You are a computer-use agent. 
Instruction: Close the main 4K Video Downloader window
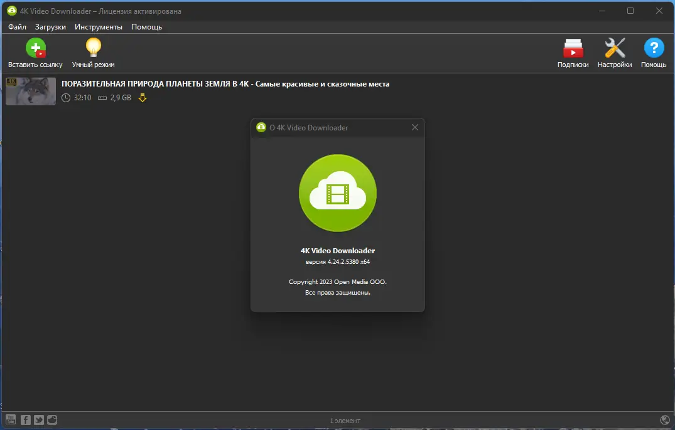(x=659, y=11)
